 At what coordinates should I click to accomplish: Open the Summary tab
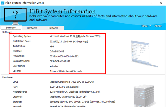pyautogui.click(x=11, y=28)
